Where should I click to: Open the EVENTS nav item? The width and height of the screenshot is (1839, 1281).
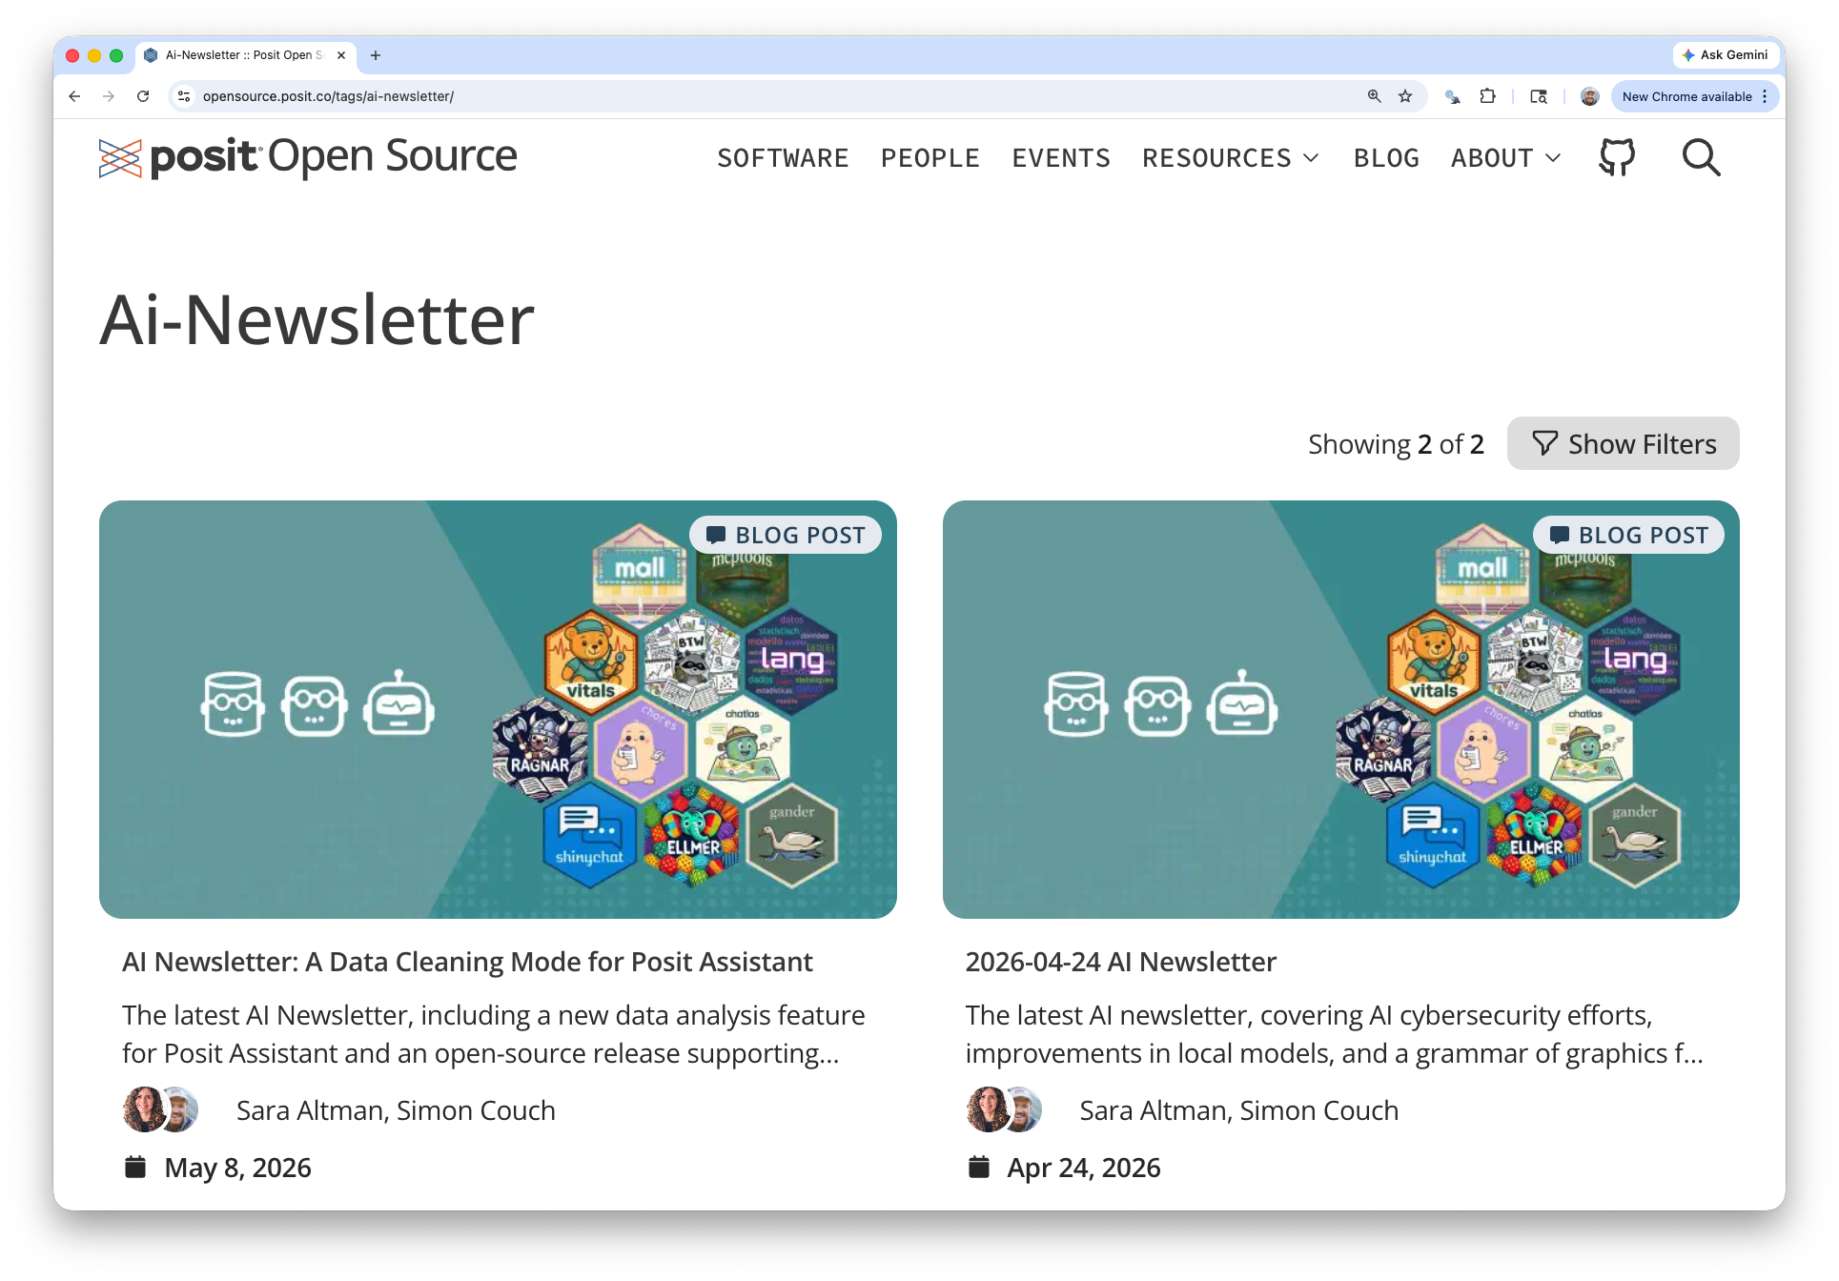point(1061,158)
